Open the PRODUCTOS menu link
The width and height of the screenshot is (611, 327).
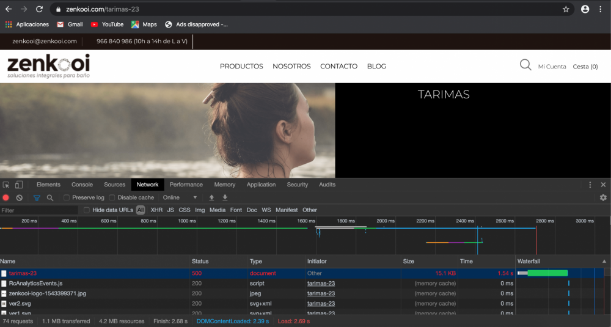click(x=241, y=67)
